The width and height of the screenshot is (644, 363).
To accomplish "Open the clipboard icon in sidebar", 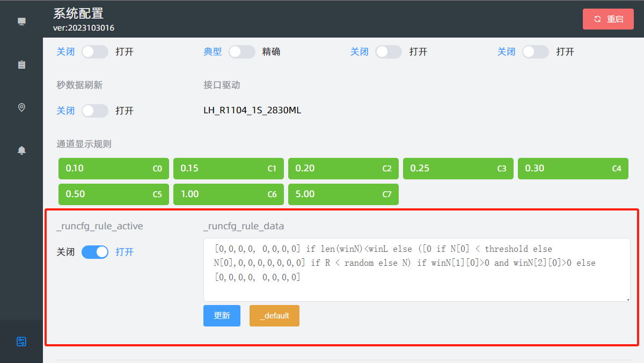I will coord(21,64).
